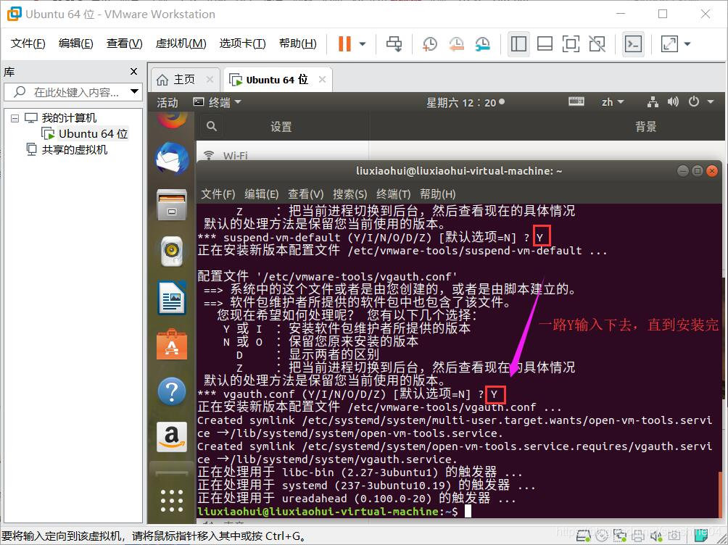
Task: Open Files manager from the Ubuntu dock
Action: (x=172, y=204)
